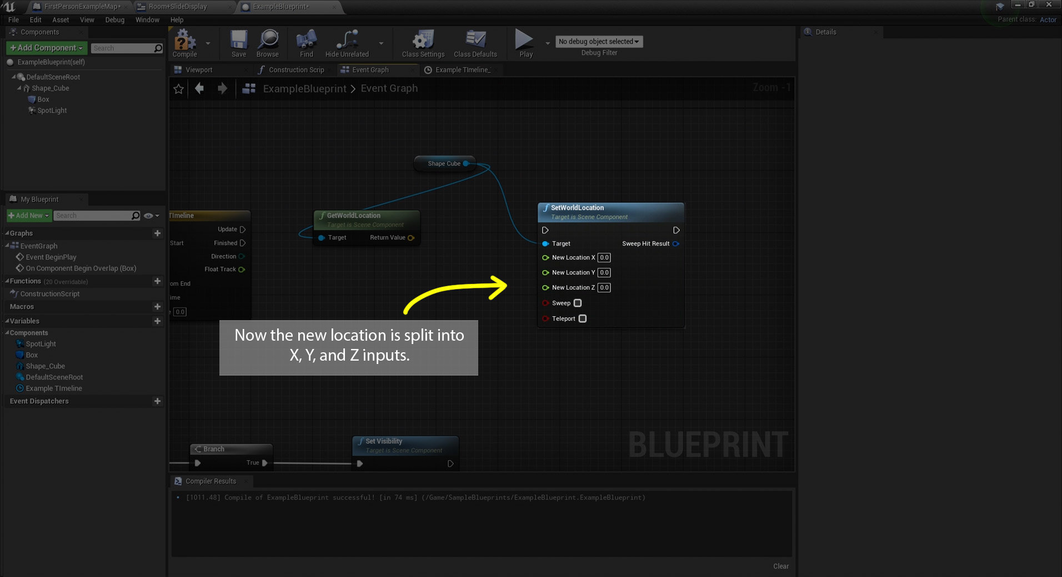Go forward with the right arrow in graph
The height and width of the screenshot is (577, 1062).
coord(222,88)
